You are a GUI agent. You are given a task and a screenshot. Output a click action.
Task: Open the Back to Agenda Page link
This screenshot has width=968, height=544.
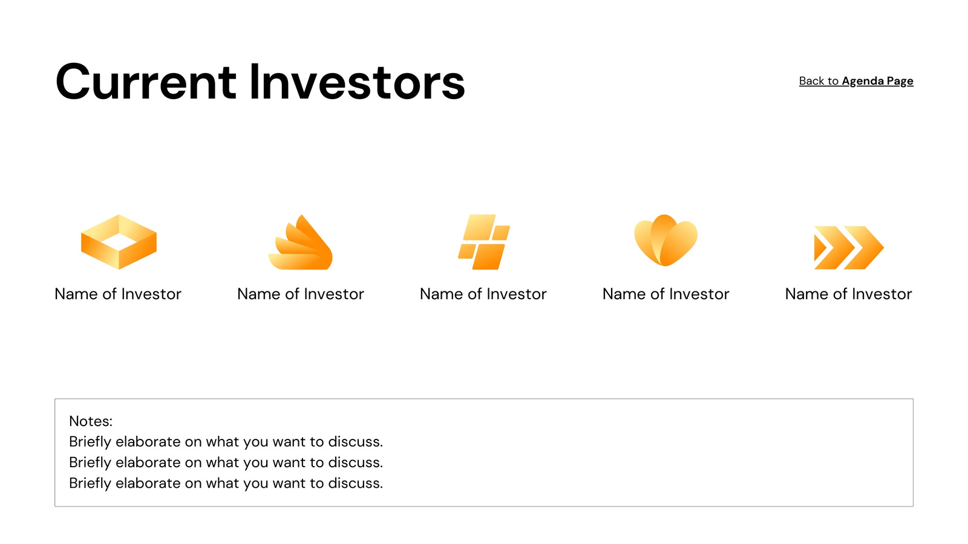tap(856, 81)
